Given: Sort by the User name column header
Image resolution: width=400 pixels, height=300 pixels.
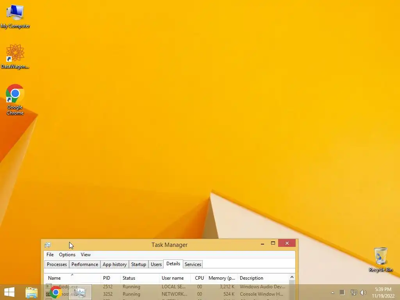Looking at the screenshot, I should (175, 278).
